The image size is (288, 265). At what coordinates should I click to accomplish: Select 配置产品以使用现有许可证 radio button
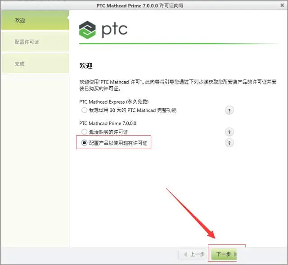(x=84, y=143)
